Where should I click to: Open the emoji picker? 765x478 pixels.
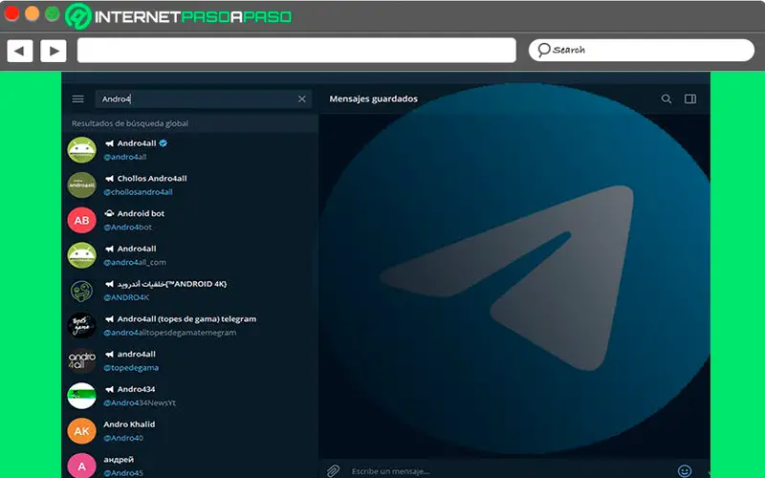coord(685,470)
